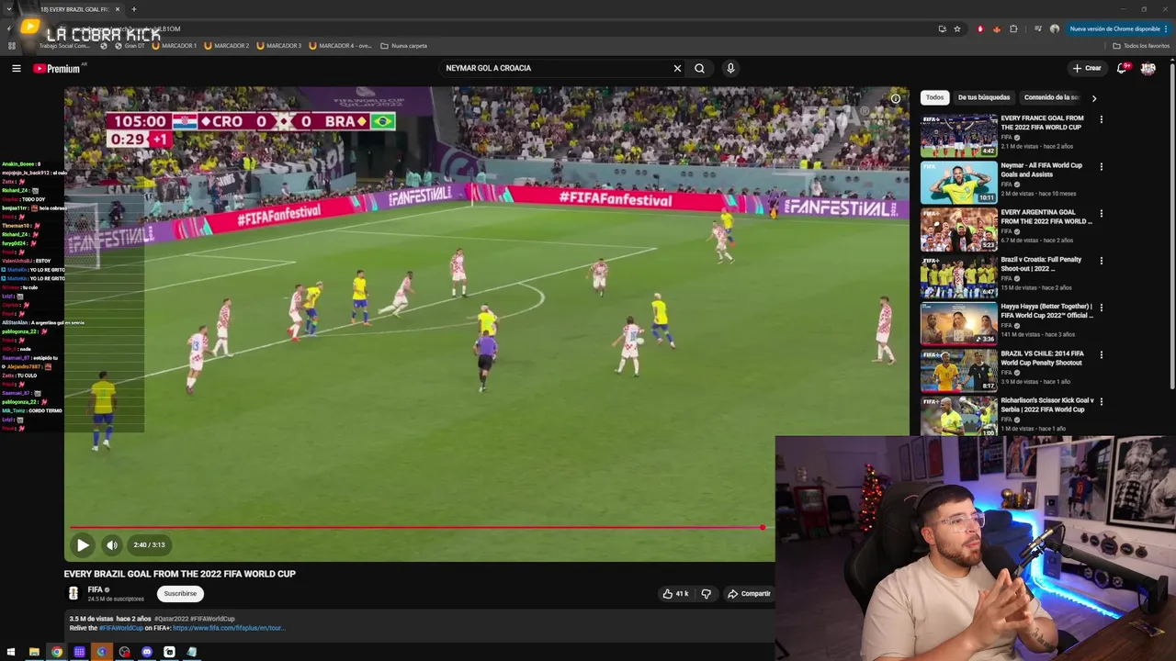
Task: Open Discord from the taskbar
Action: (147, 652)
